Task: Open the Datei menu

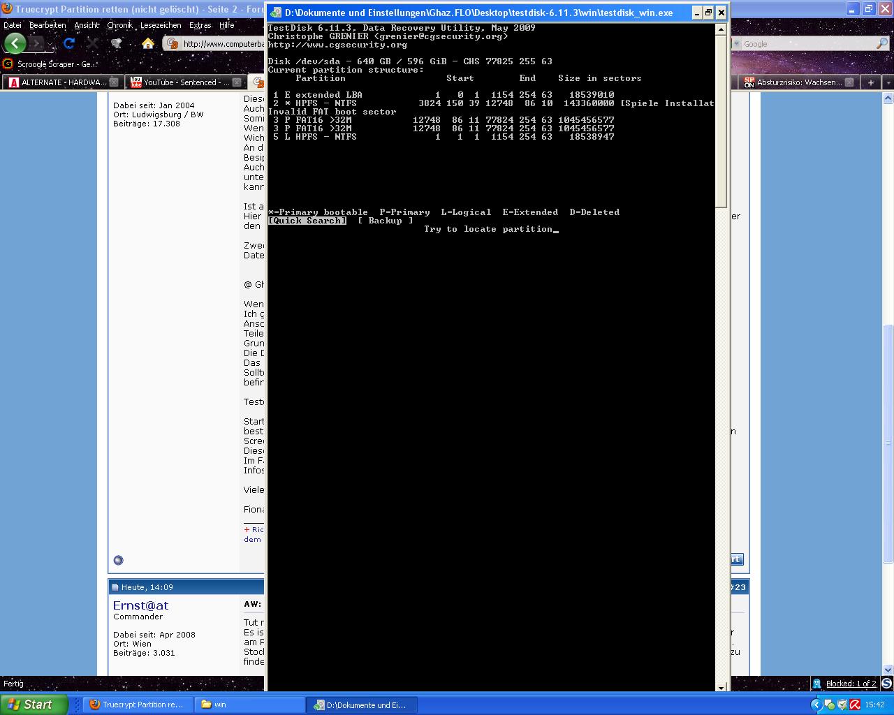Action: click(13, 25)
